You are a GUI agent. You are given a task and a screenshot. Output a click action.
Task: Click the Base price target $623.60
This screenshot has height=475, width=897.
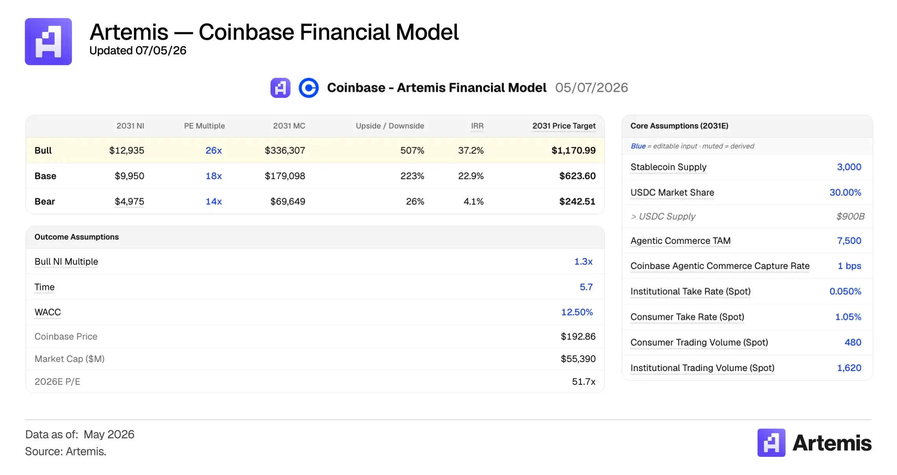click(577, 176)
